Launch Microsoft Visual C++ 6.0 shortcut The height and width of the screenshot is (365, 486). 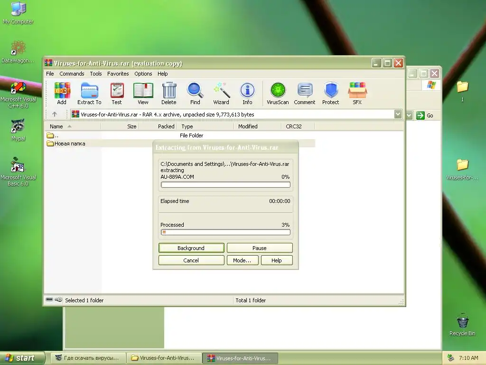[x=18, y=95]
